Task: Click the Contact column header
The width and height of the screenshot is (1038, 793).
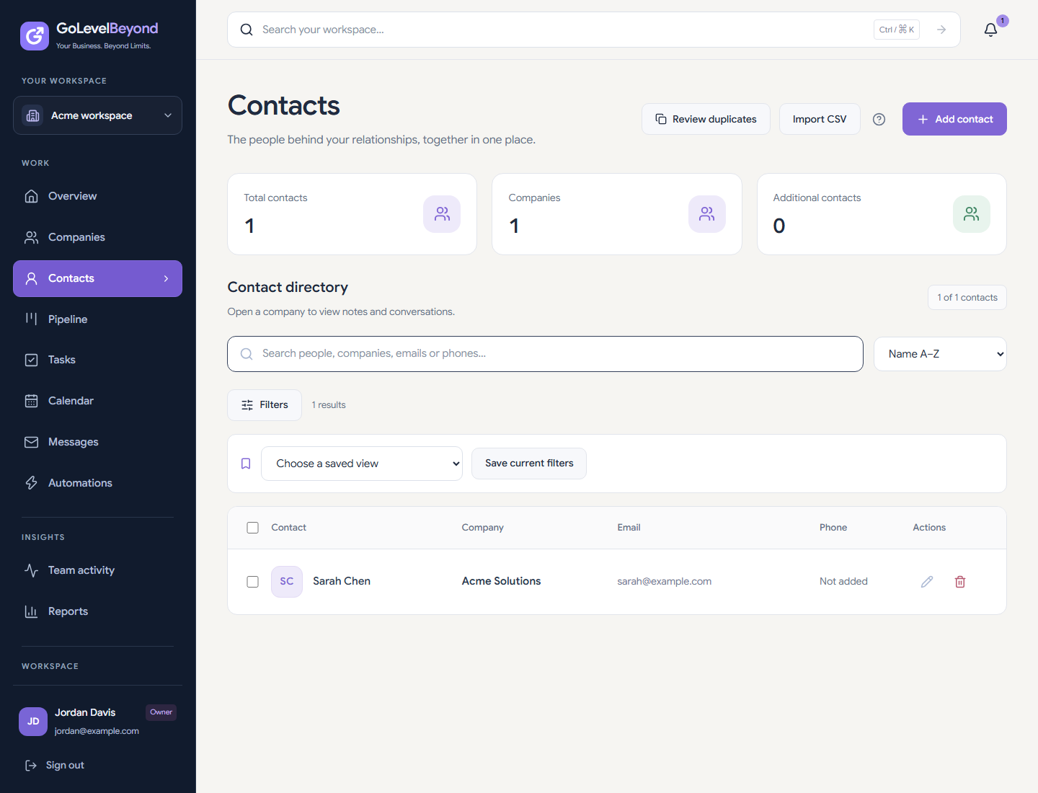Action: (289, 528)
